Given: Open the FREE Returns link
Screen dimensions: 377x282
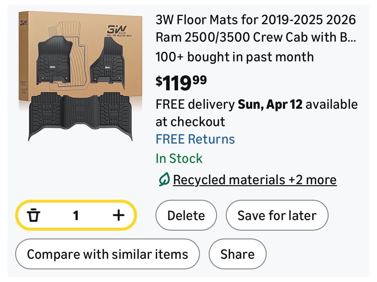Looking at the screenshot, I should [195, 139].
